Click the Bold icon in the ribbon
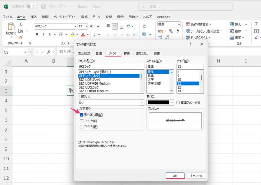261x185 pixels. (x=37, y=35)
